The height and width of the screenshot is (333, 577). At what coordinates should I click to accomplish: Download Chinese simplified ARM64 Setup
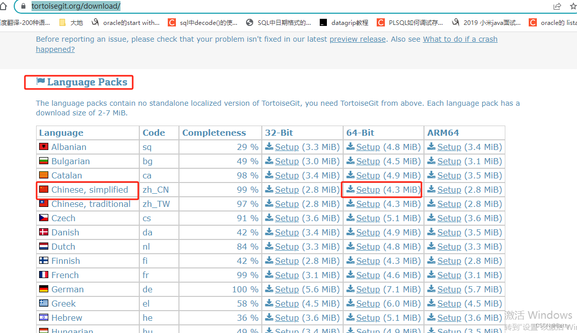click(449, 190)
